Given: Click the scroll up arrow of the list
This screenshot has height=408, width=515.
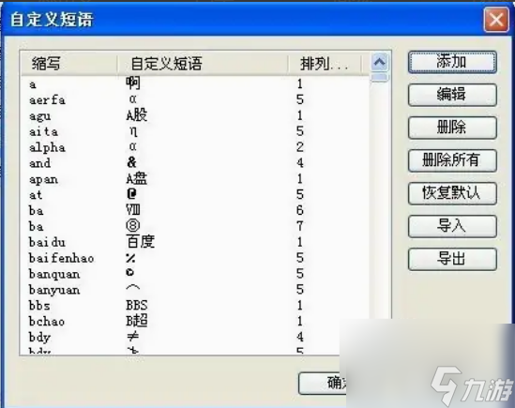Looking at the screenshot, I should [380, 62].
